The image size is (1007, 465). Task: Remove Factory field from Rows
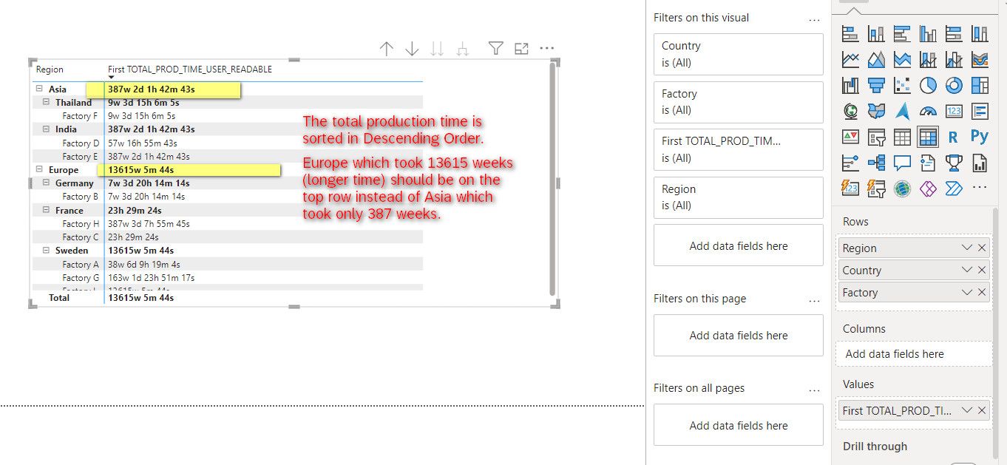click(x=982, y=292)
